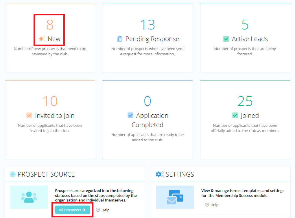Click the people group thumbnail image

pyautogui.click(x=29, y=197)
